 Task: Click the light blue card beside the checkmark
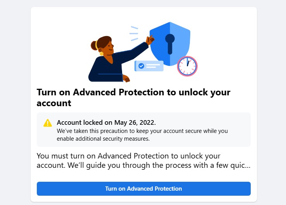[x=149, y=66]
